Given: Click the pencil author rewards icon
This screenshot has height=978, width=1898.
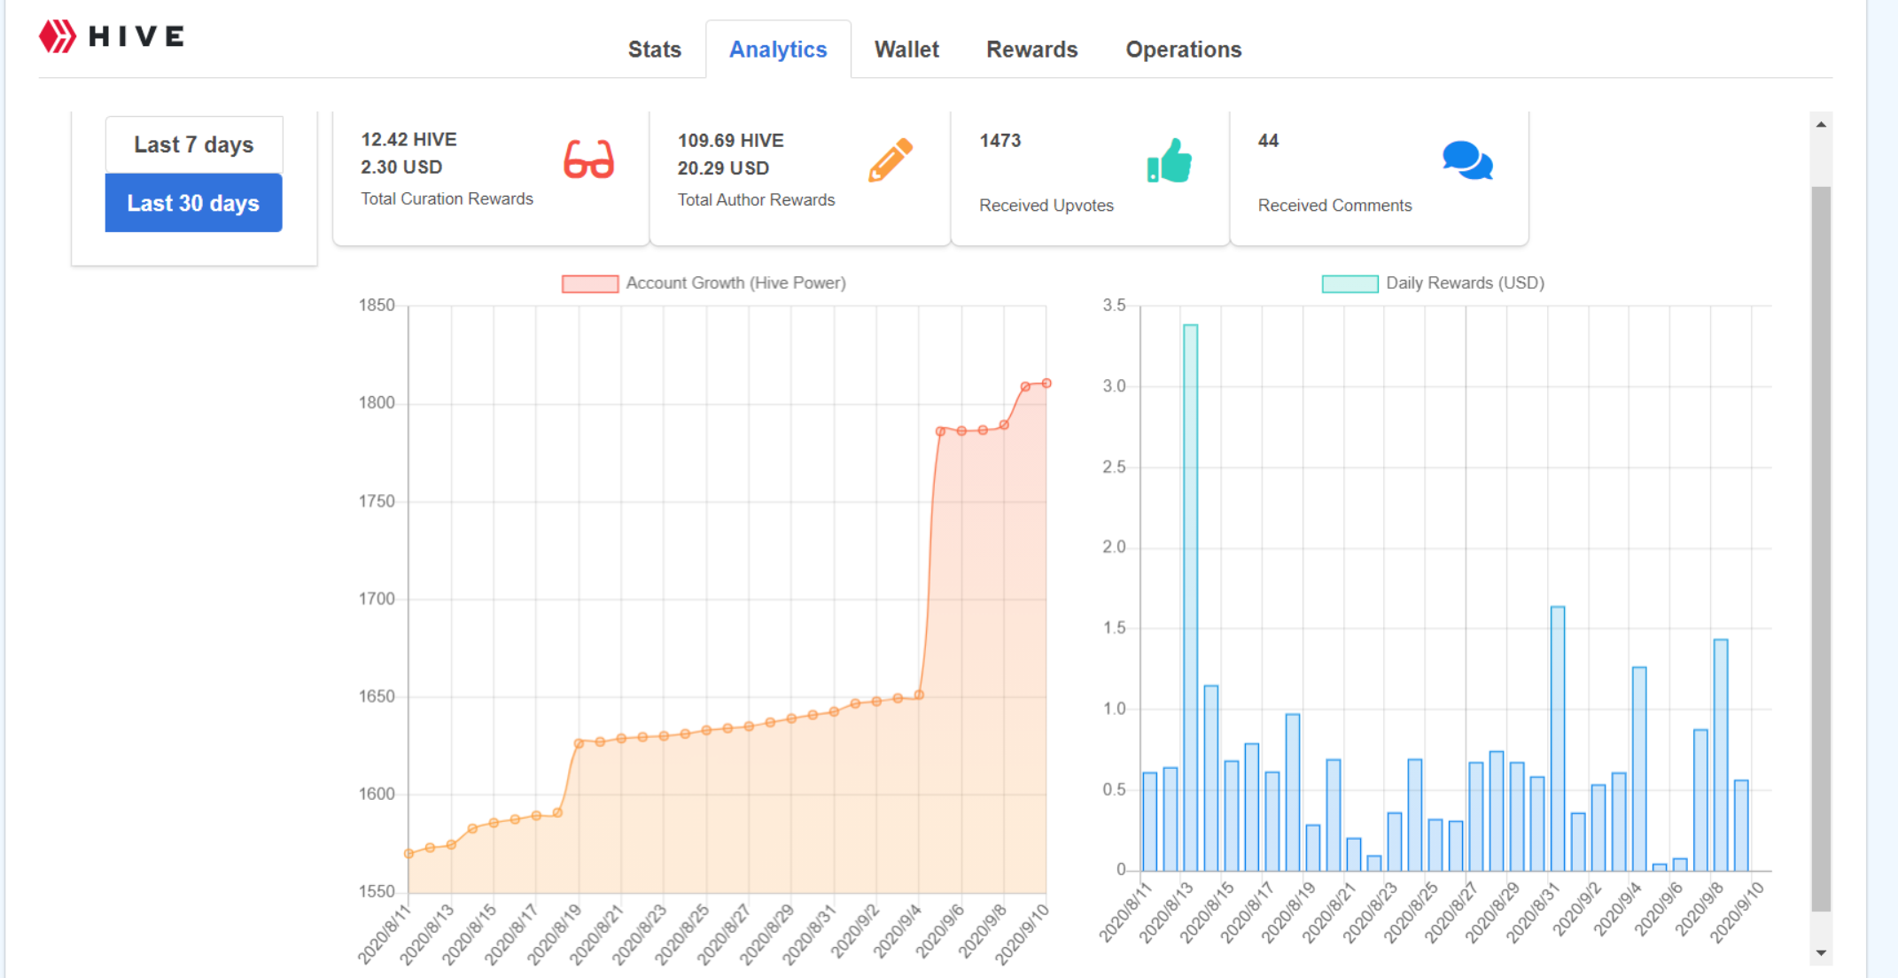Looking at the screenshot, I should pos(891,159).
